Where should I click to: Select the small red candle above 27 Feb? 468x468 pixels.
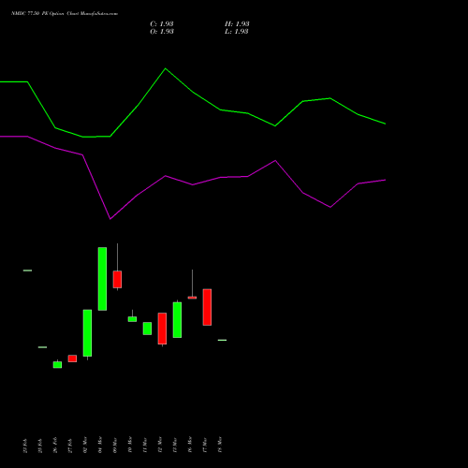72,358
